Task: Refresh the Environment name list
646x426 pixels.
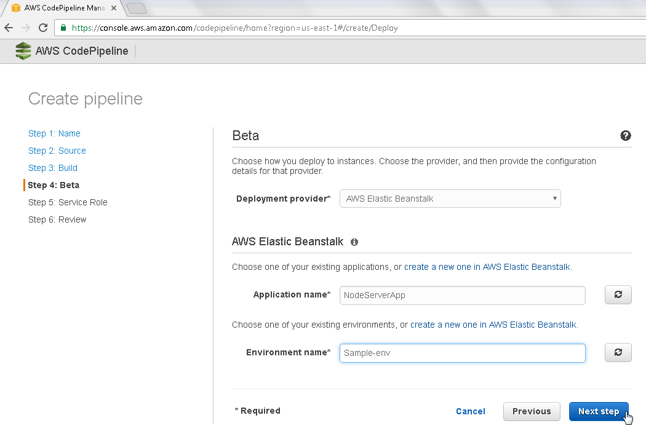Action: (618, 353)
